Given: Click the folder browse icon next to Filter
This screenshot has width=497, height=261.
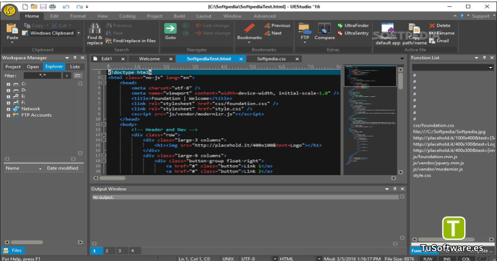Looking at the screenshot, I should pos(77,75).
